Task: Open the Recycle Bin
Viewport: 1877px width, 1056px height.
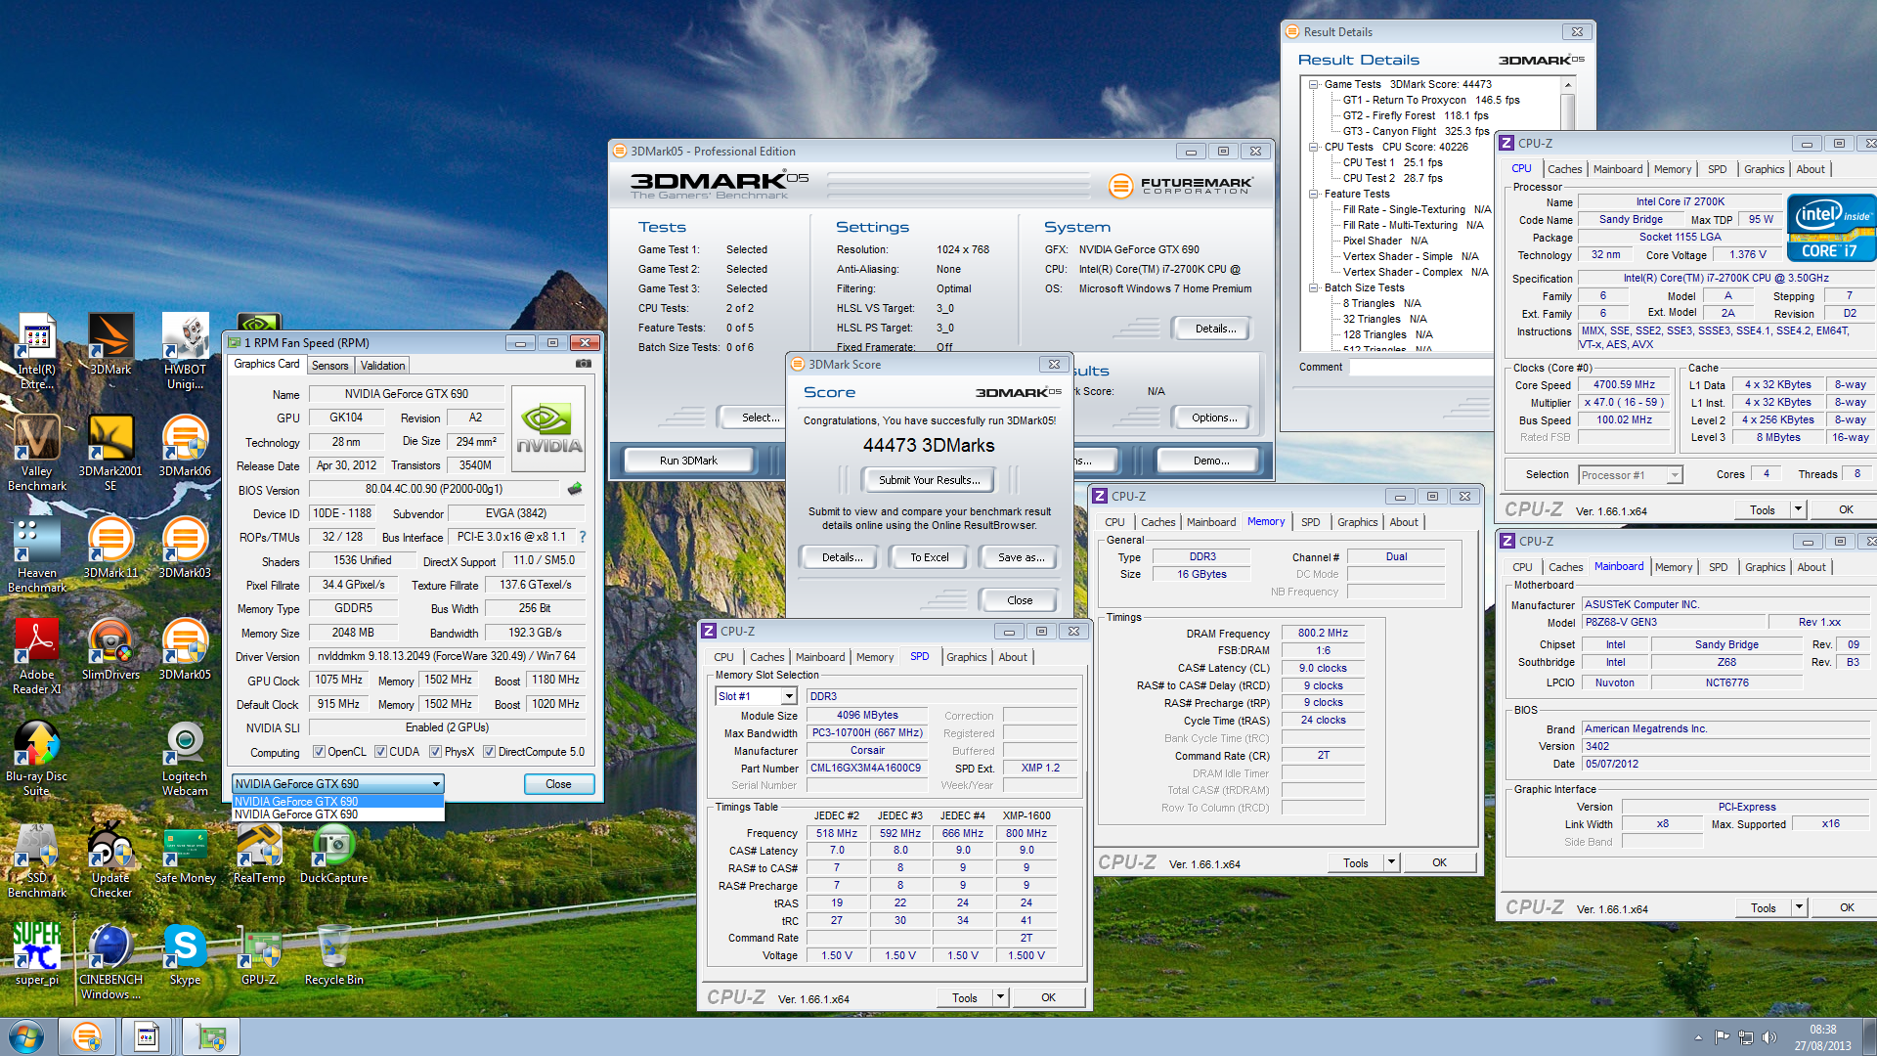Action: click(x=333, y=955)
